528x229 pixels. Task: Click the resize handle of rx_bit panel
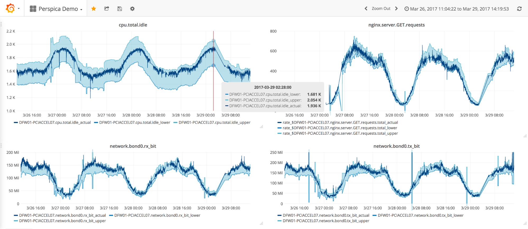tap(261, 223)
